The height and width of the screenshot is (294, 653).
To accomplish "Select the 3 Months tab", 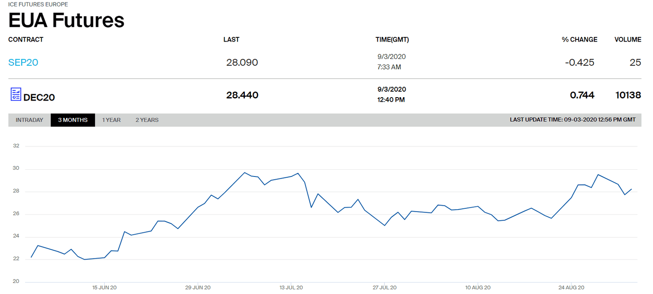I will (x=73, y=120).
